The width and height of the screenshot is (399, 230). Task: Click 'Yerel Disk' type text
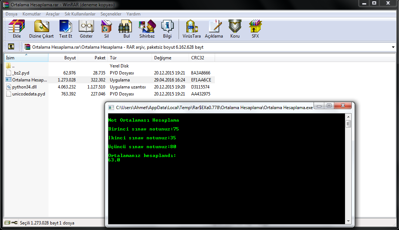[119, 66]
